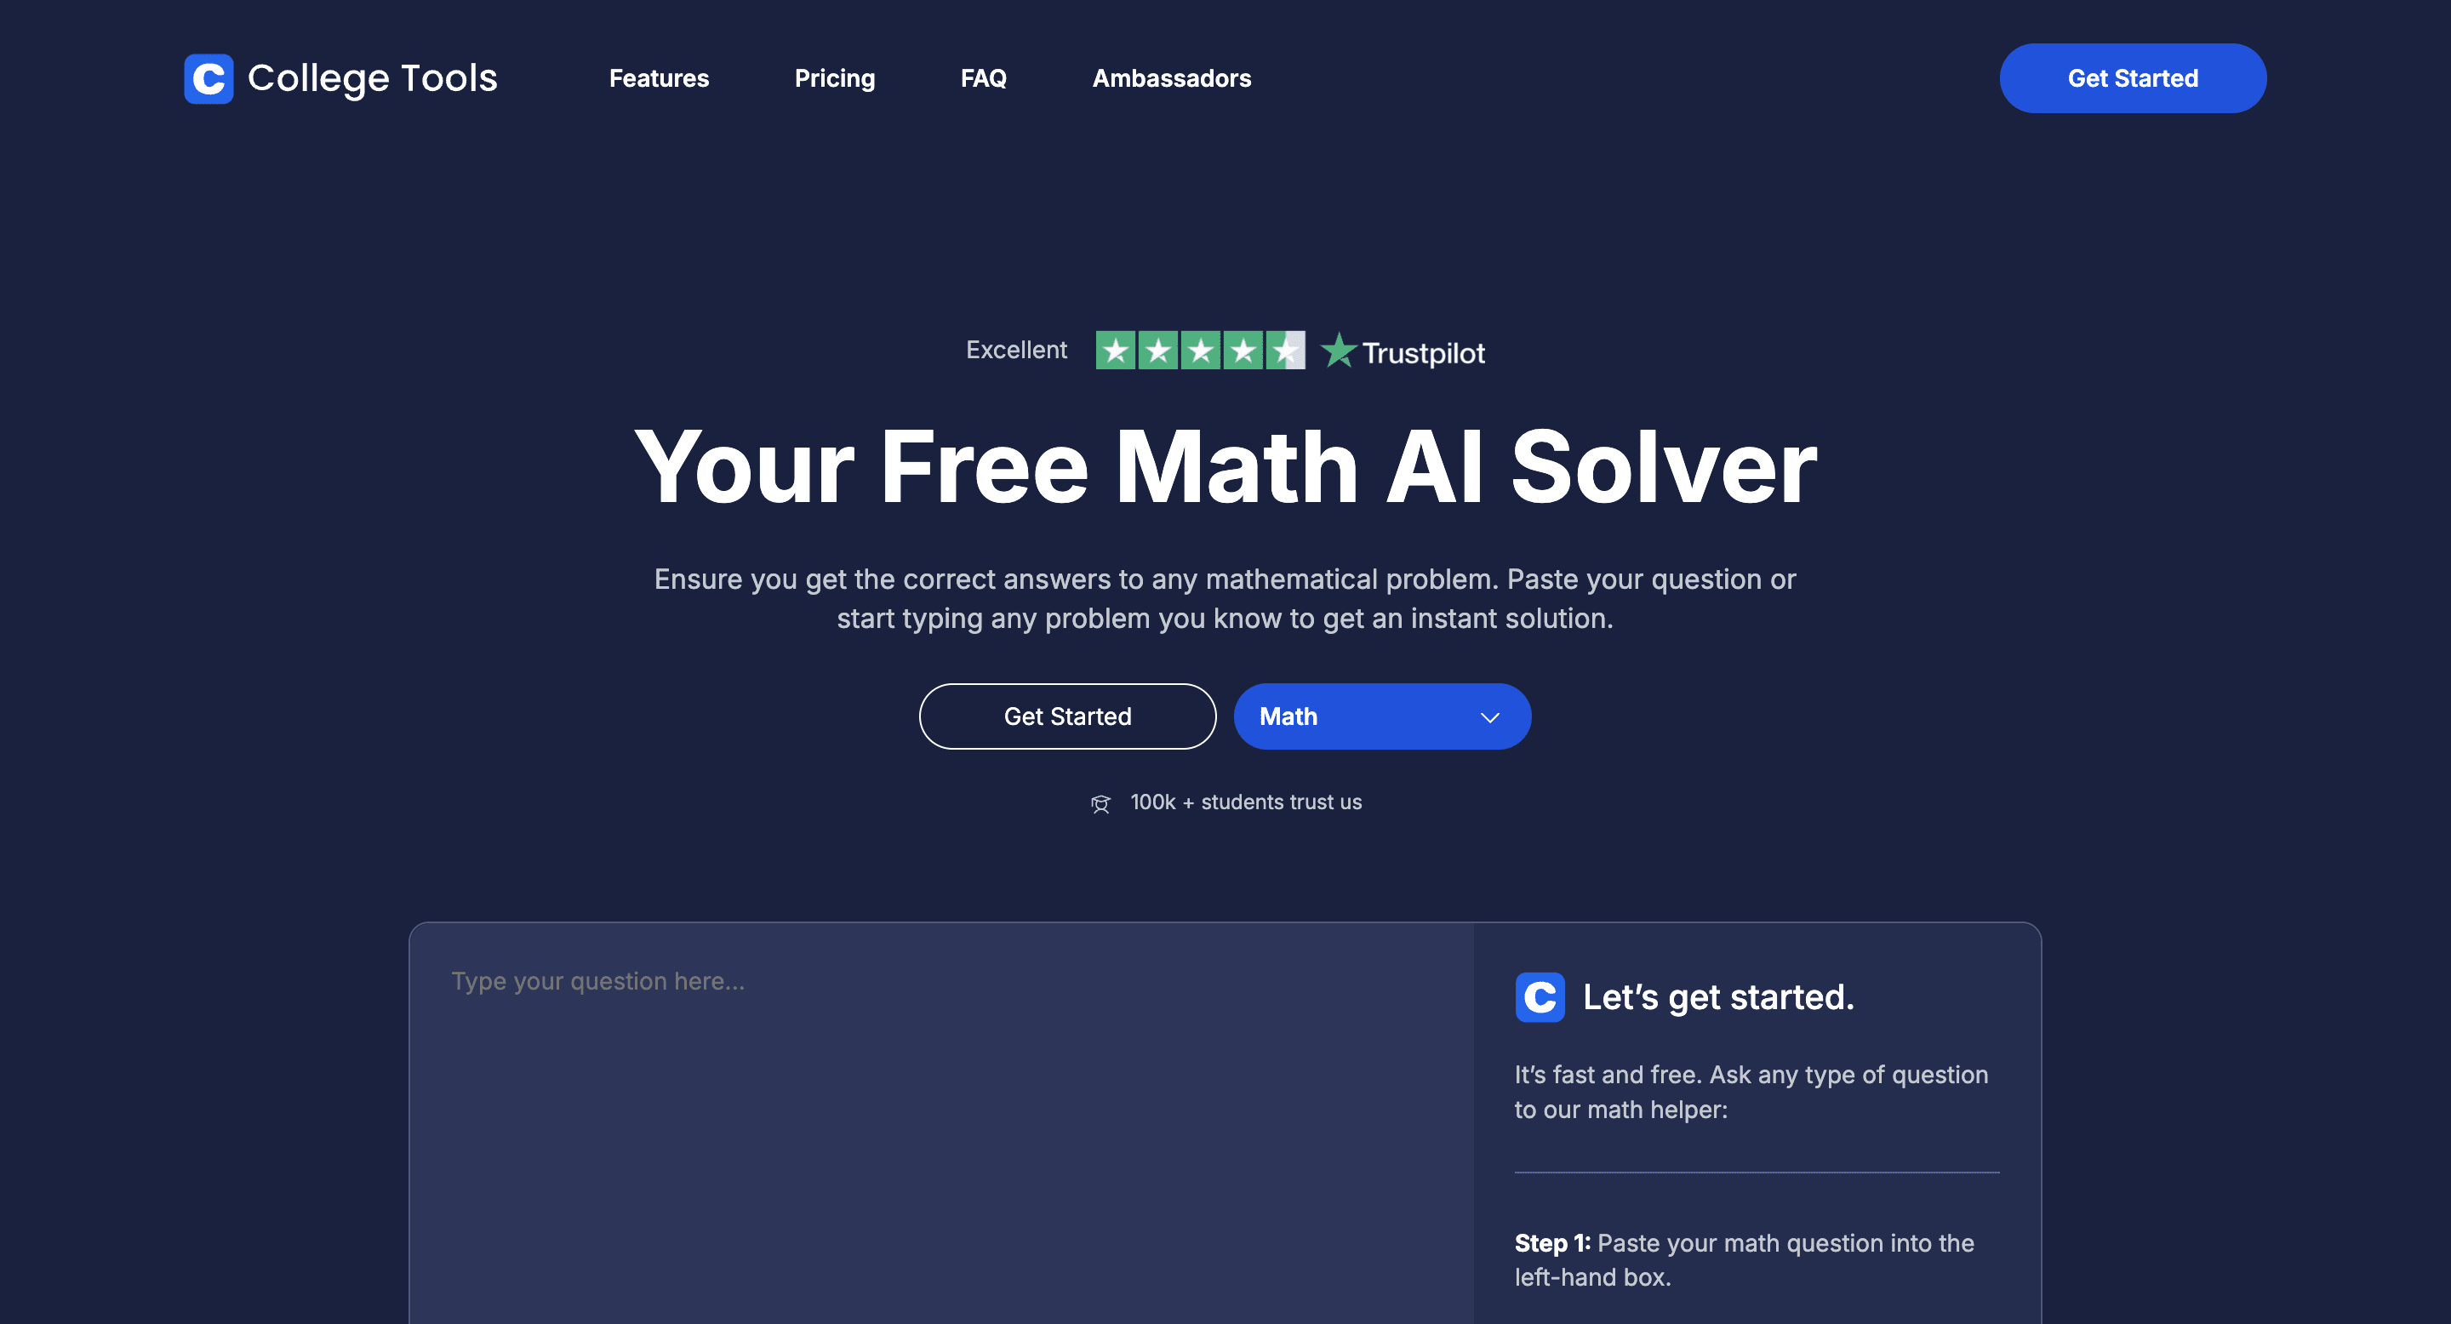Click the dropdown chevron on Math button
This screenshot has width=2451, height=1324.
[x=1484, y=717]
